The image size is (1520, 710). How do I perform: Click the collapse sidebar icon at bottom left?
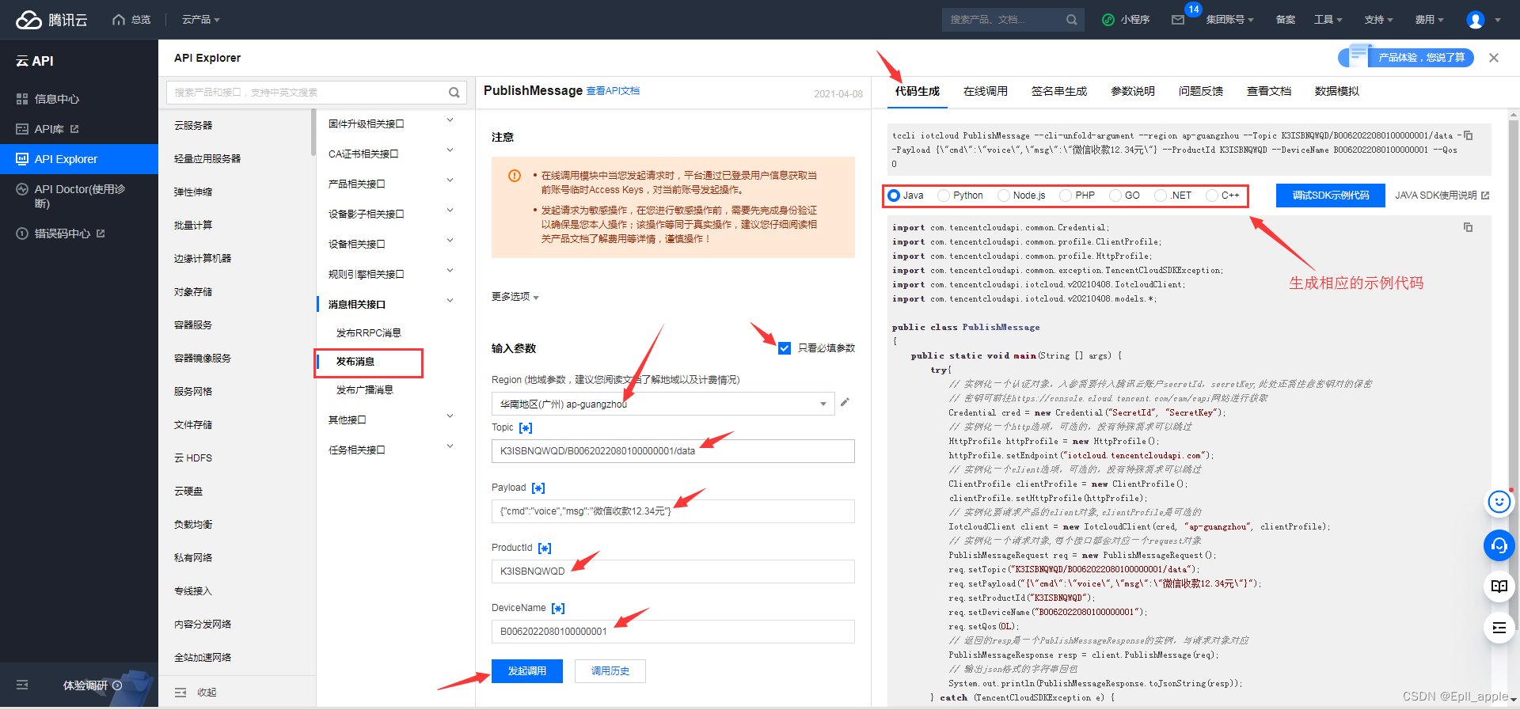pyautogui.click(x=22, y=685)
